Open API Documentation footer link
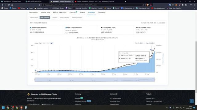 (x=116, y=98)
